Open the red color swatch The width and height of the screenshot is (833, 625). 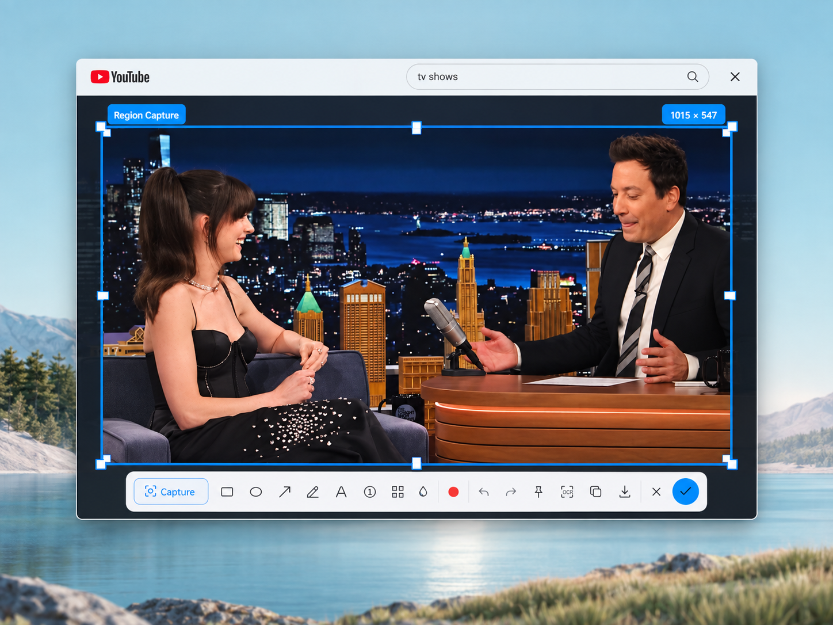click(x=453, y=492)
